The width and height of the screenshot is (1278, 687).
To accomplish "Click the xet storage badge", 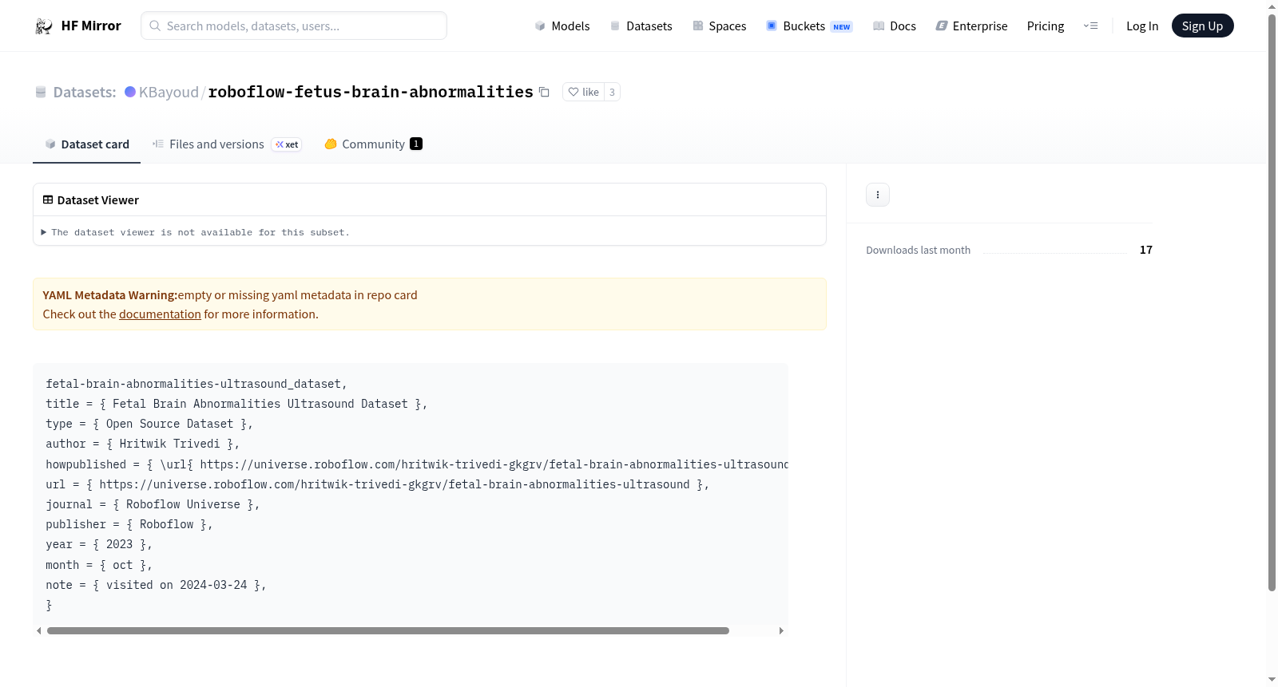I will (287, 144).
